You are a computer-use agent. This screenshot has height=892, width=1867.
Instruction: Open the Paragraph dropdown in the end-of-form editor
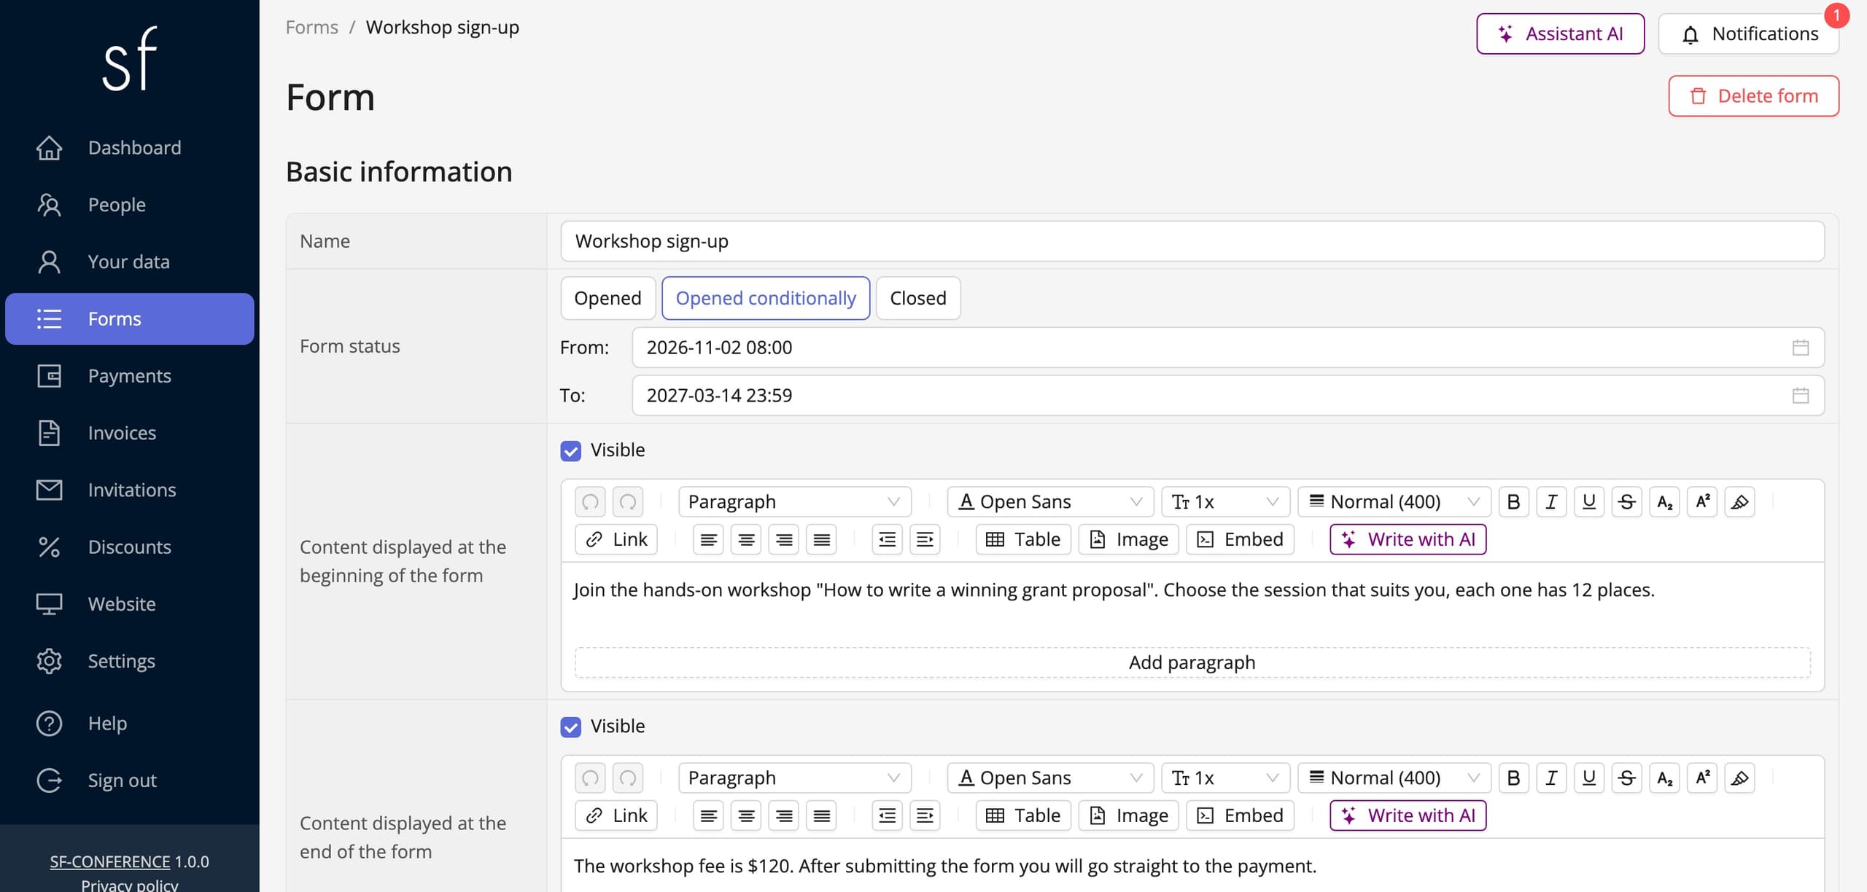click(x=794, y=778)
